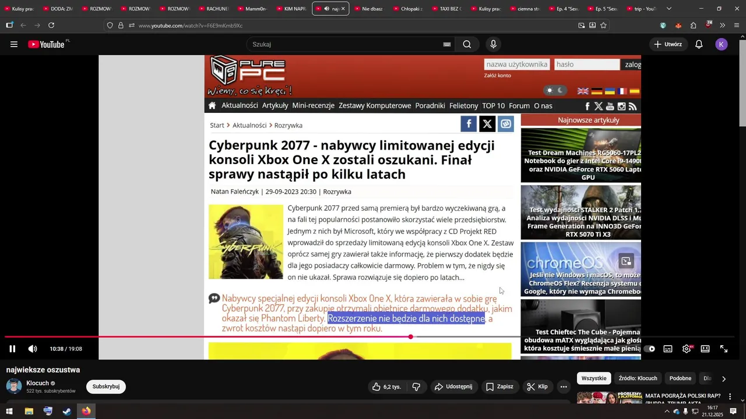Pause the video with the player's pause button
Image resolution: width=746 pixels, height=419 pixels.
tap(12, 349)
